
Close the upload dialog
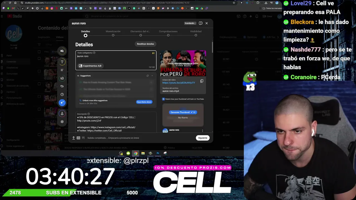(207, 23)
